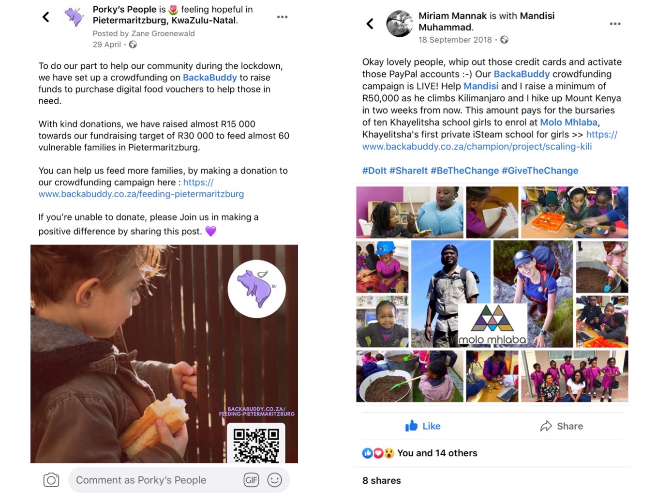
Task: Open emoji picker in comment box
Action: coord(275,480)
